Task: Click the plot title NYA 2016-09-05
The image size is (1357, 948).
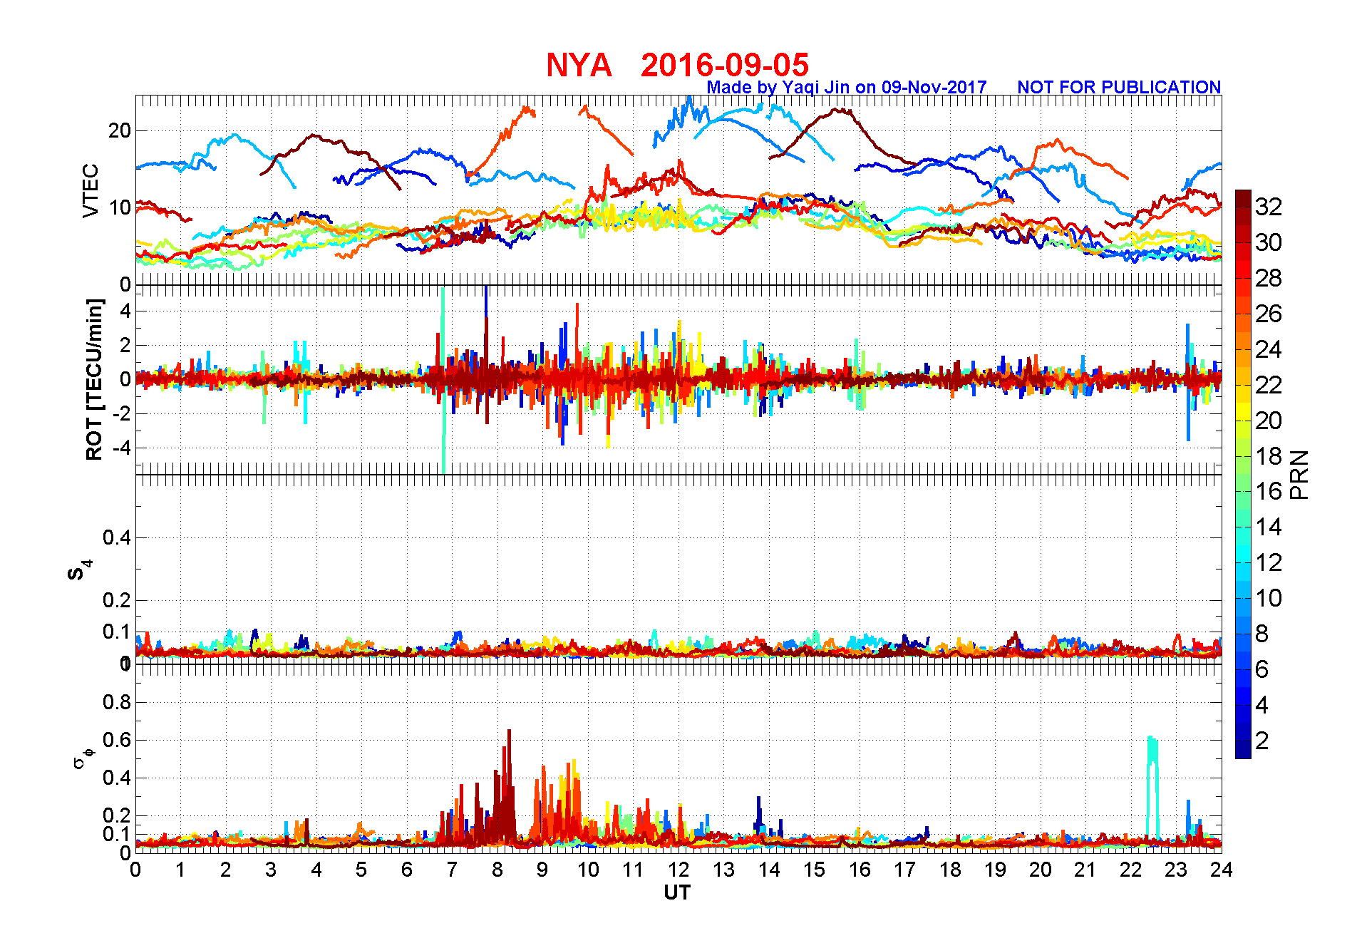Action: coord(677,65)
